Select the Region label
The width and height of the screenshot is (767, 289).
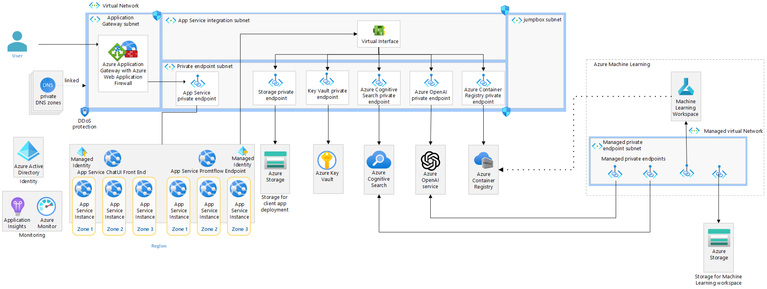(159, 246)
